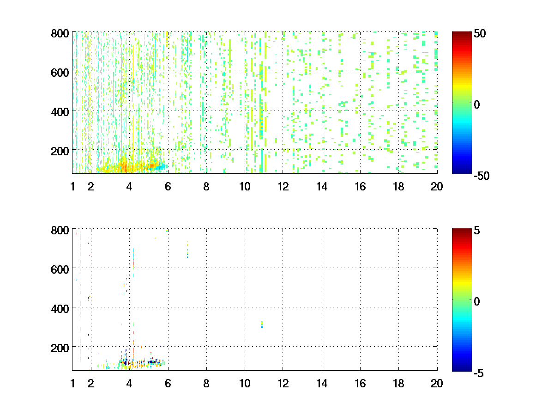Click x-axis tick 10 of lower plot

pos(245,383)
